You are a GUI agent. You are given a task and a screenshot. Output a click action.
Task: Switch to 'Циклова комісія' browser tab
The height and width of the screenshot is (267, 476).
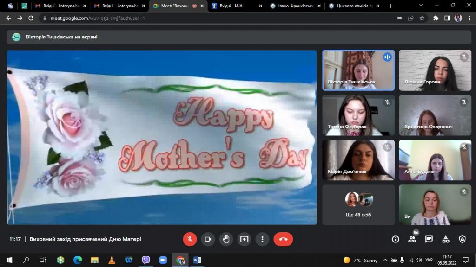352,6
